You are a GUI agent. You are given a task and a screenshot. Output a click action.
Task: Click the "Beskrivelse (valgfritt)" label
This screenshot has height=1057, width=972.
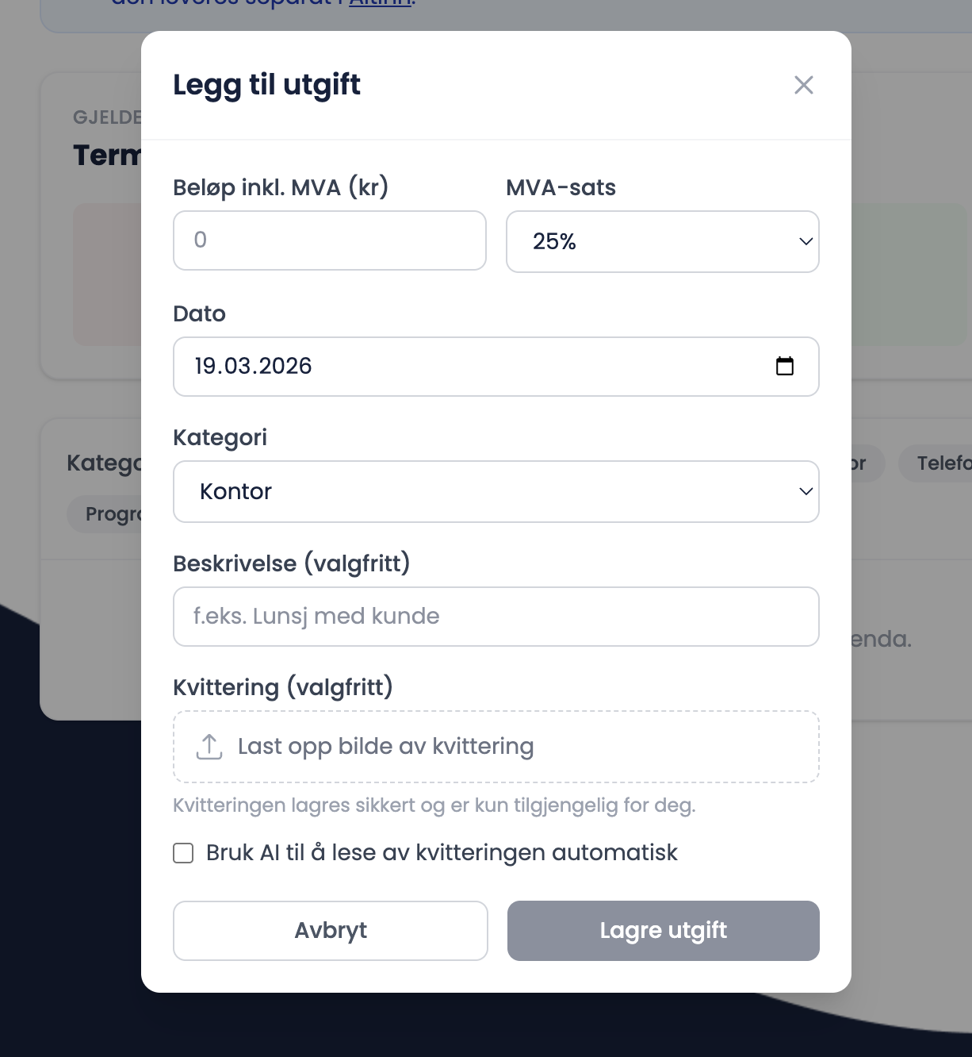tap(291, 563)
